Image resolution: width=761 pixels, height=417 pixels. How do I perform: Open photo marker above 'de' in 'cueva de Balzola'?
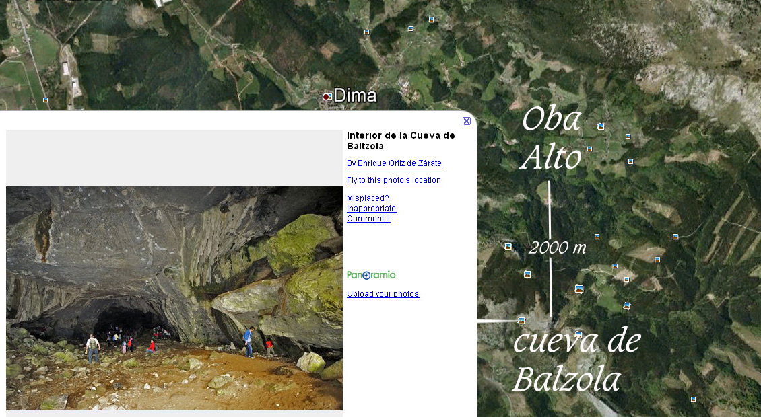627,305
